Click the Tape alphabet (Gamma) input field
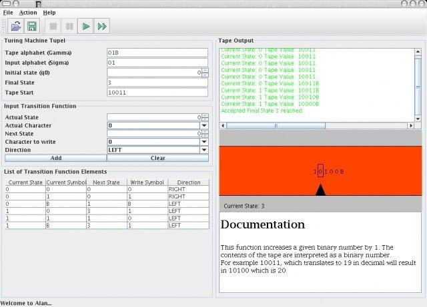Image resolution: width=427 pixels, height=307 pixels. (x=157, y=53)
